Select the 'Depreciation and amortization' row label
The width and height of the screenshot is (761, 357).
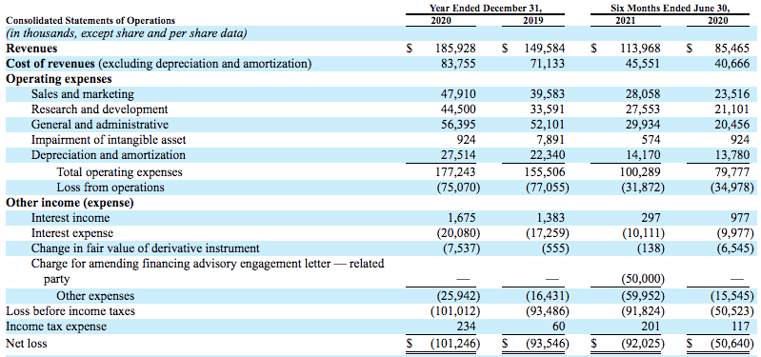[109, 155]
